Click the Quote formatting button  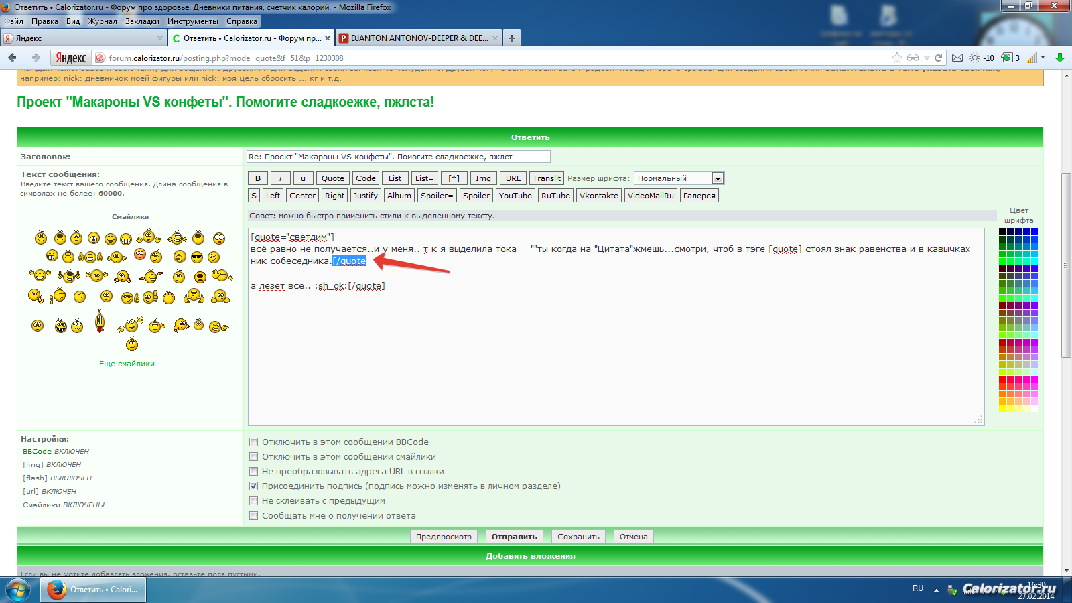pos(333,178)
